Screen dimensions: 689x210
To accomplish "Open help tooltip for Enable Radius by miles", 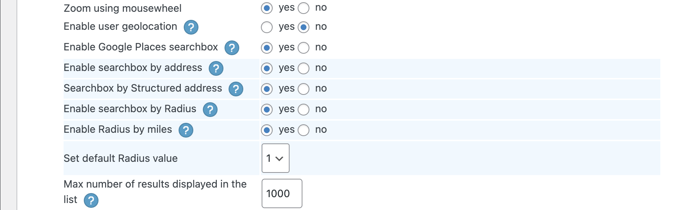I will point(186,130).
